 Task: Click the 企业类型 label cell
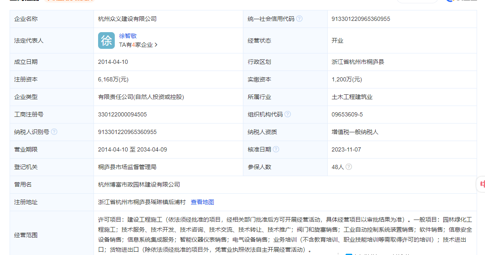[52, 97]
